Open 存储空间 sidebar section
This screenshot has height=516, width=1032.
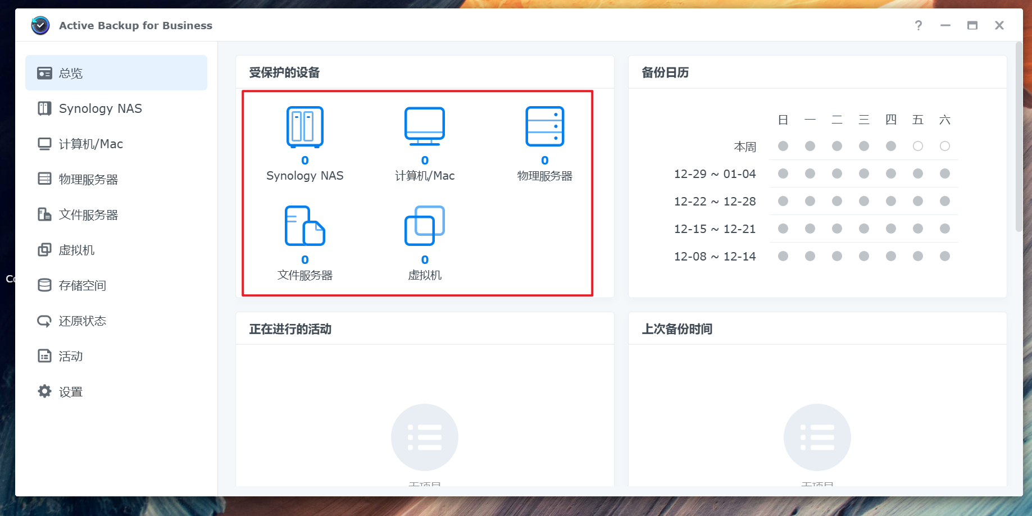pyautogui.click(x=116, y=285)
